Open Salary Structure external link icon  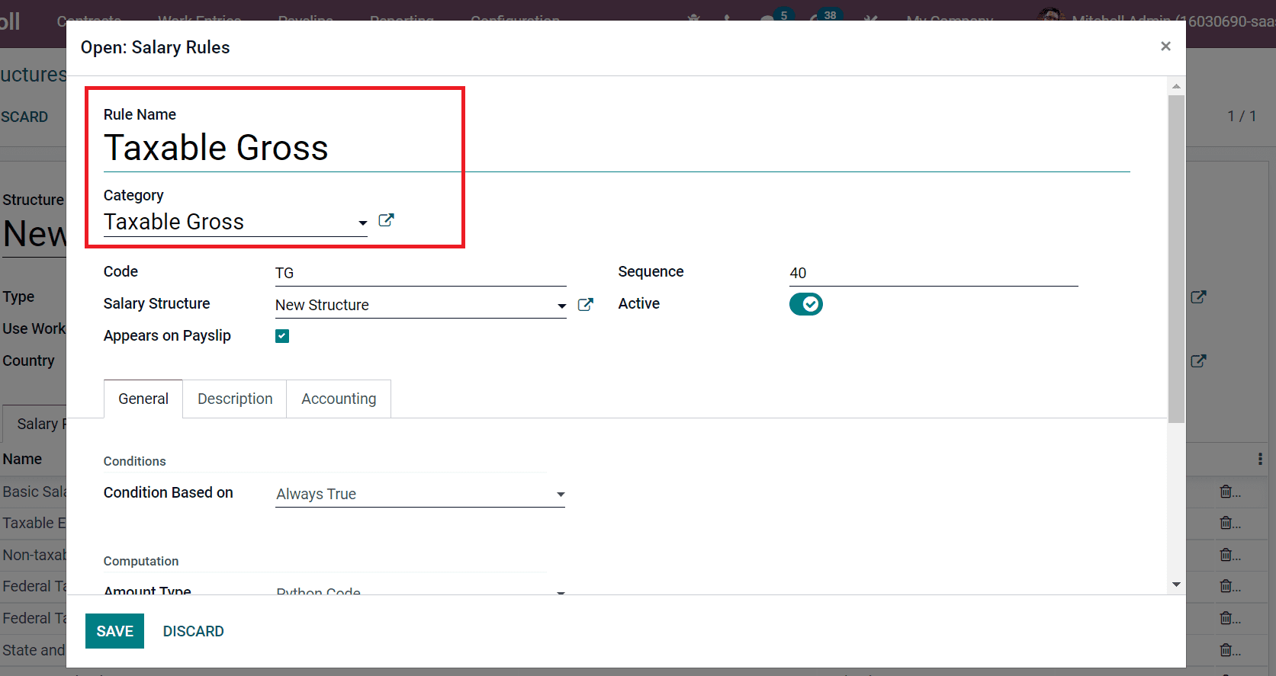586,305
